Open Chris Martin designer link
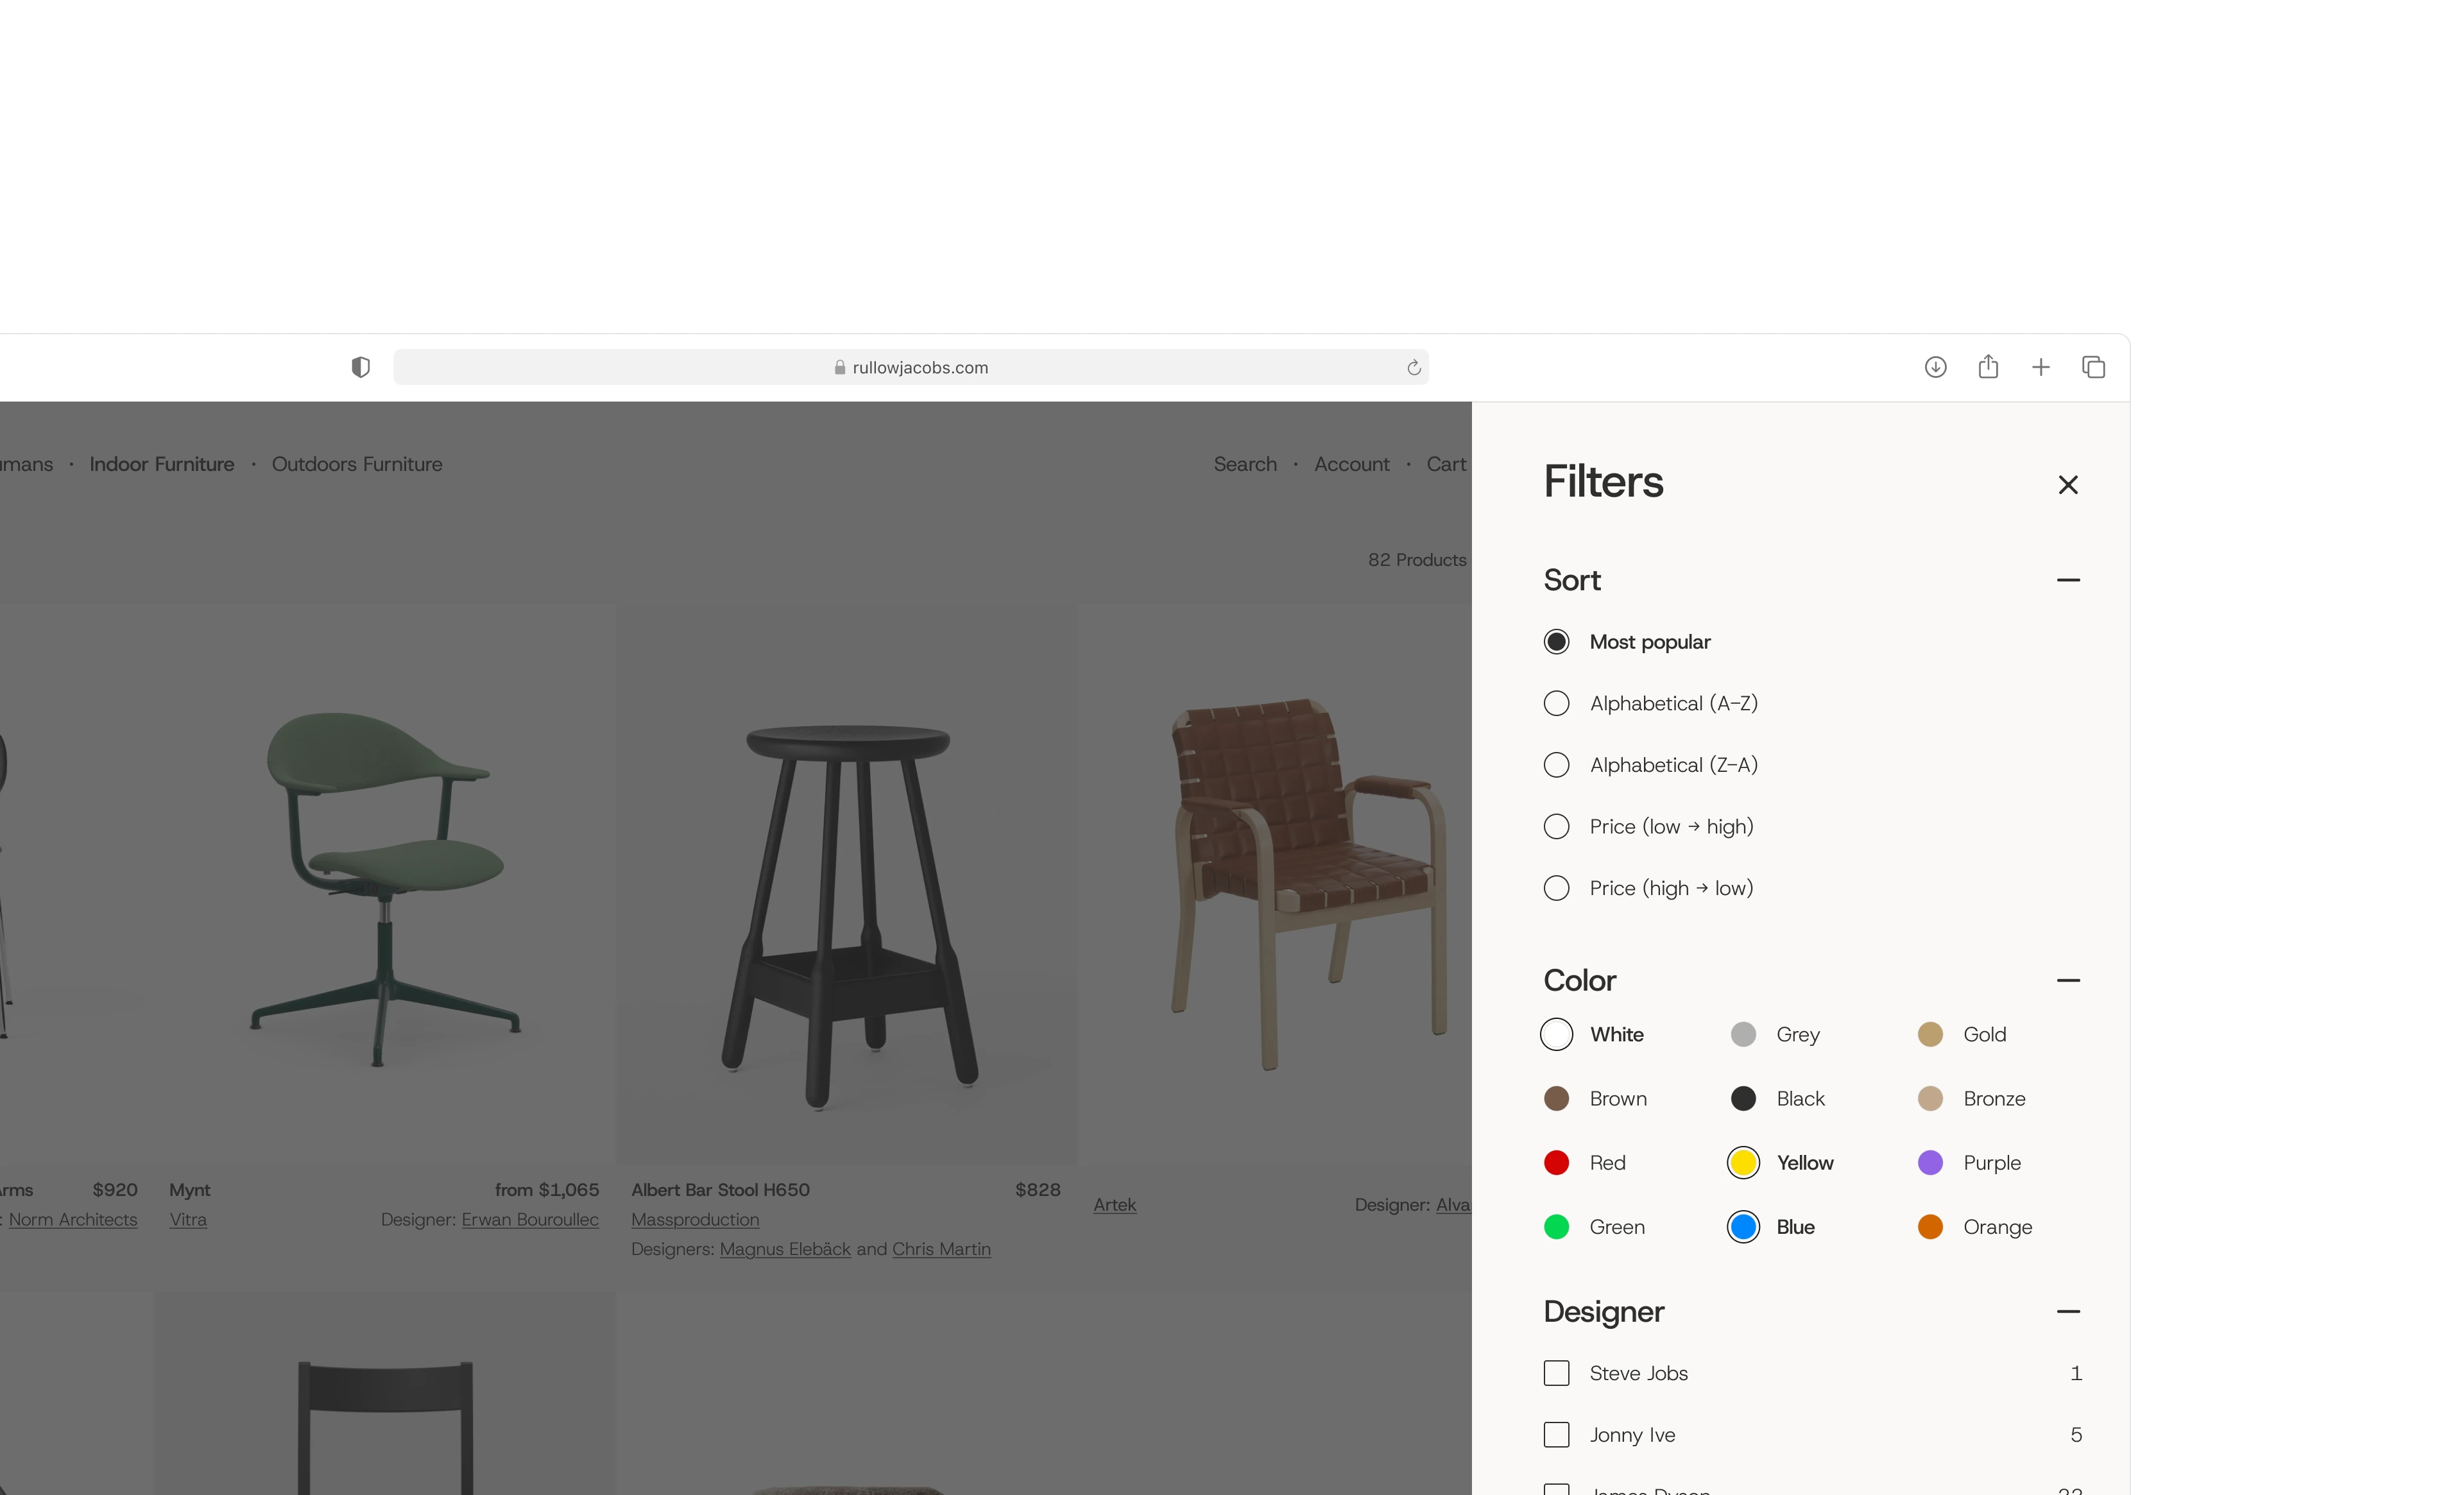Image resolution: width=2464 pixels, height=1495 pixels. 941,1250
